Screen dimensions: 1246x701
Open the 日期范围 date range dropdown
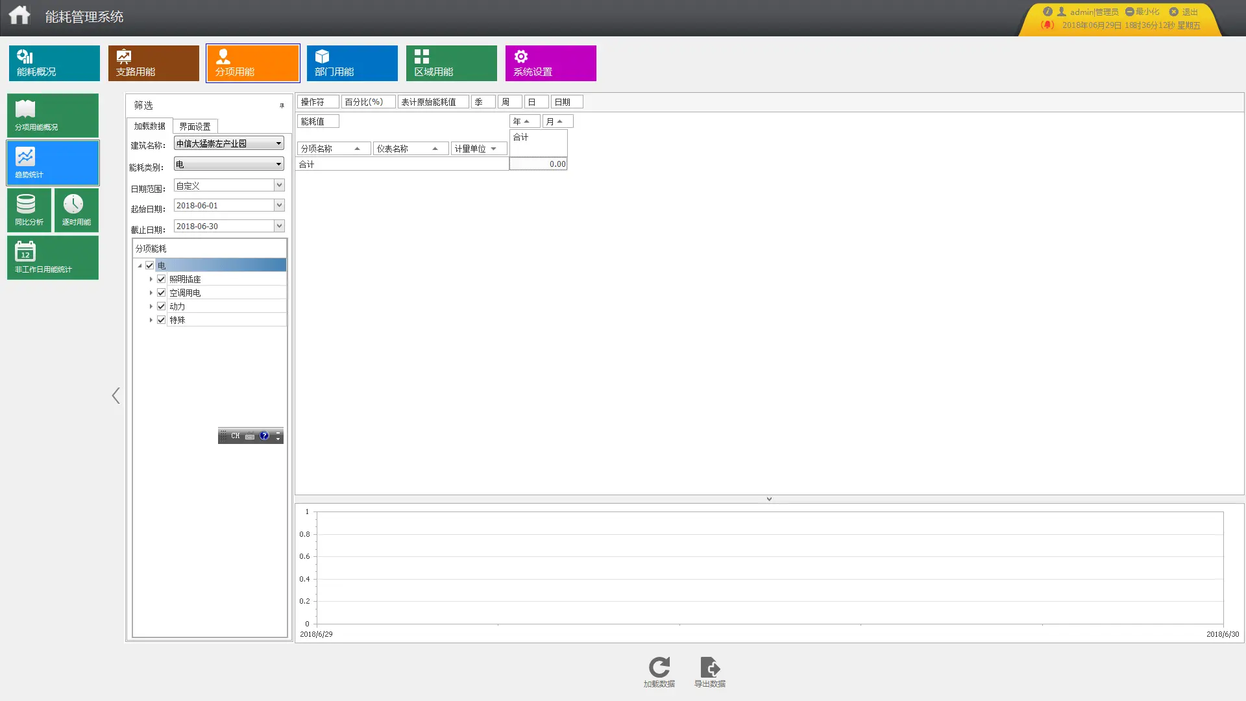point(279,186)
